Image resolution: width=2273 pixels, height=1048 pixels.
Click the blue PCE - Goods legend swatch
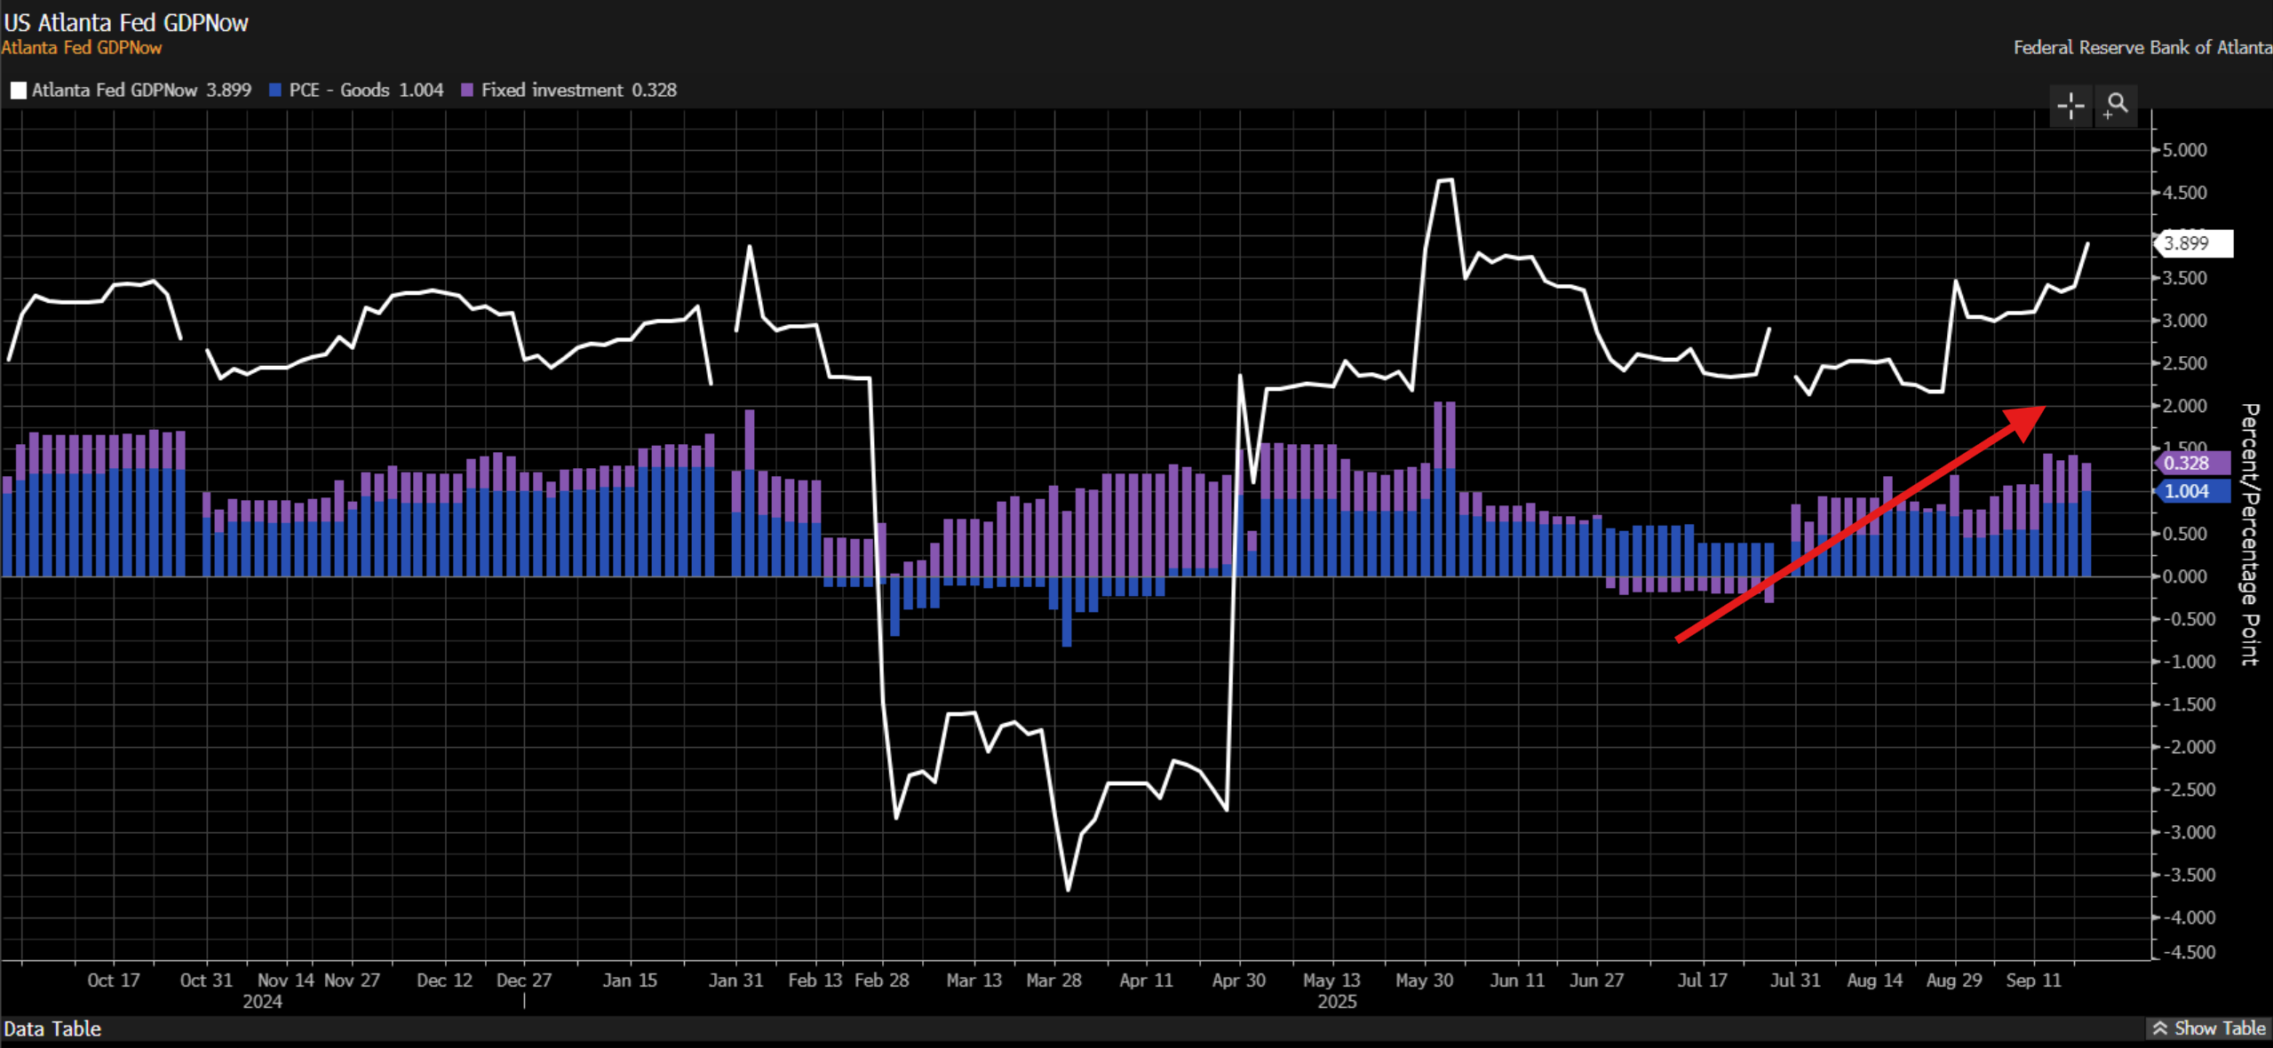(275, 91)
